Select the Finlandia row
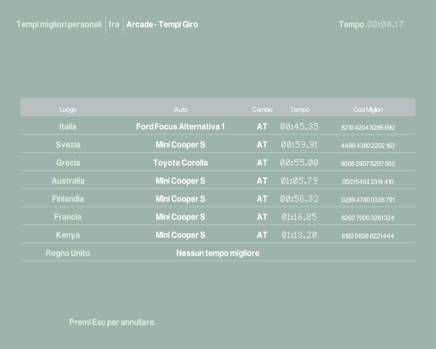Viewport: 436px width, 349px height. click(68, 199)
